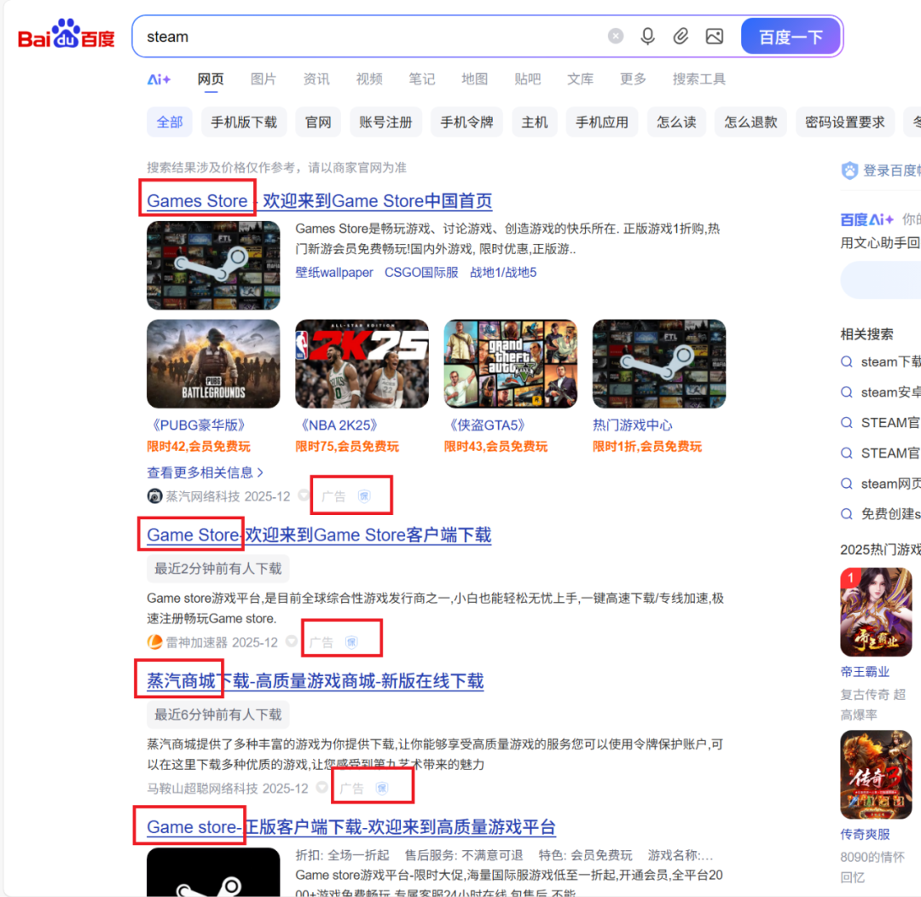Select the 怎么退款 filter chip
The width and height of the screenshot is (921, 897).
coord(750,122)
